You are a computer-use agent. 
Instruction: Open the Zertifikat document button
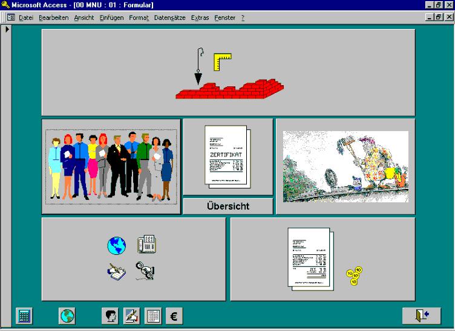pos(227,156)
